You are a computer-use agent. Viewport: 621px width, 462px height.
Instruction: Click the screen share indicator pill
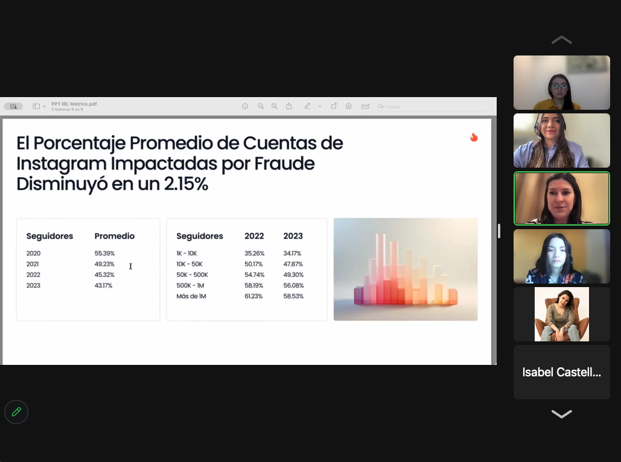coord(13,106)
